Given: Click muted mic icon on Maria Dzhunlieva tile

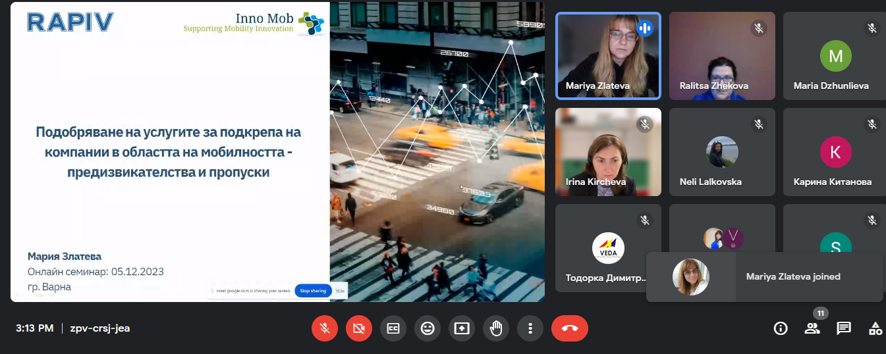Looking at the screenshot, I should [872, 28].
